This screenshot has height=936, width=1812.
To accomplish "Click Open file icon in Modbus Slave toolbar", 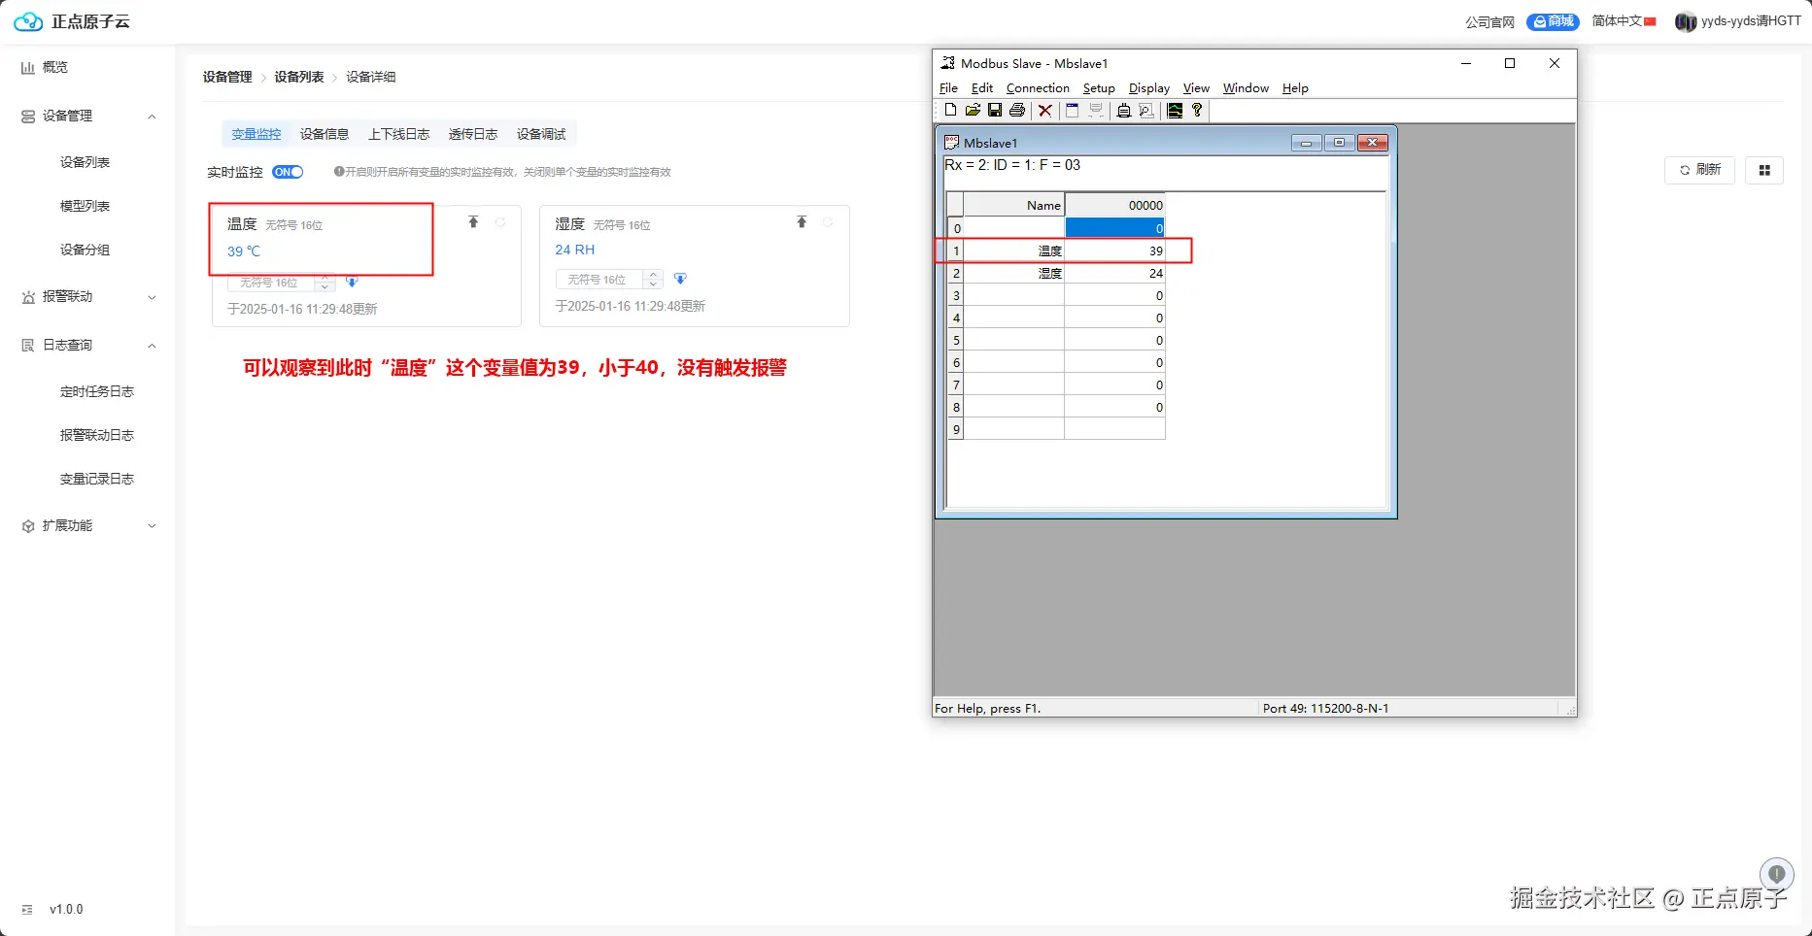I will pyautogui.click(x=973, y=110).
